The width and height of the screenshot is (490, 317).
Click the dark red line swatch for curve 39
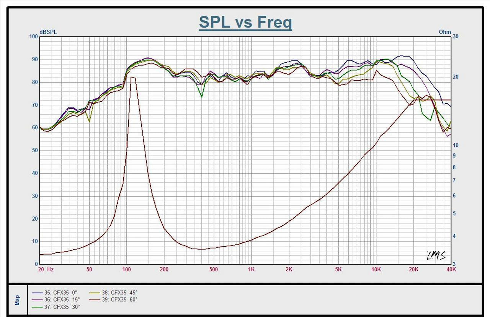[94, 300]
